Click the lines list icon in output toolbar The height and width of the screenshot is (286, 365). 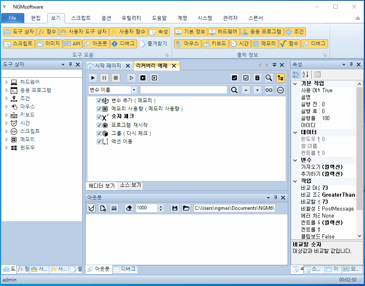click(114, 208)
